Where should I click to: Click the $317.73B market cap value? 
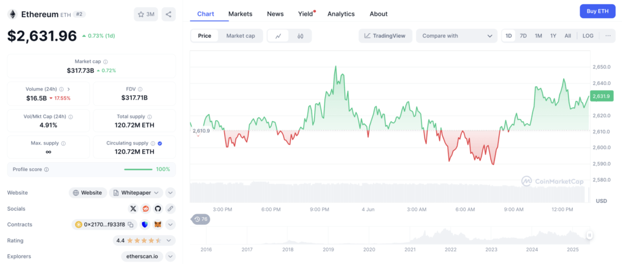[80, 70]
